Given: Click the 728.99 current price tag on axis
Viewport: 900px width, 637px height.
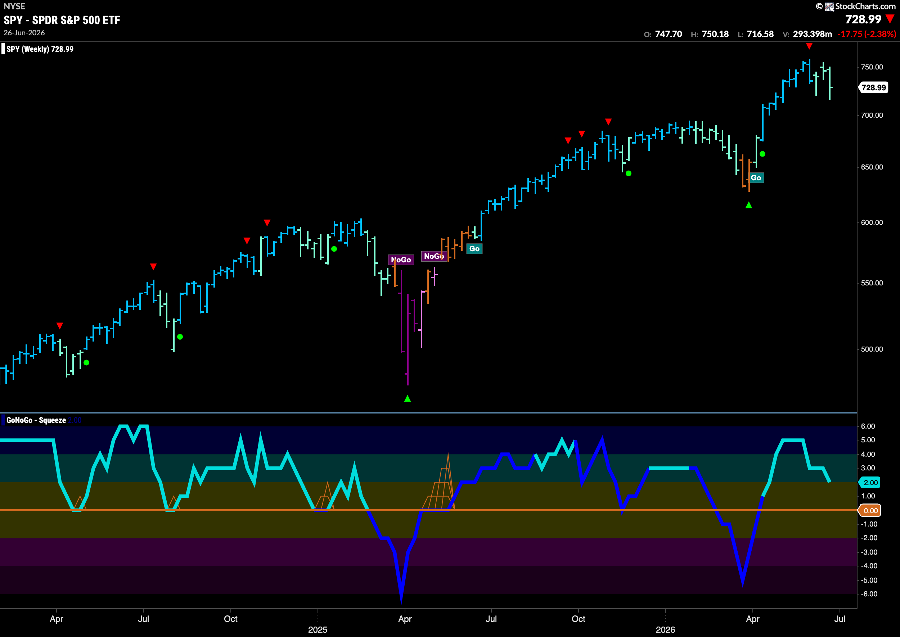Looking at the screenshot, I should point(874,87).
